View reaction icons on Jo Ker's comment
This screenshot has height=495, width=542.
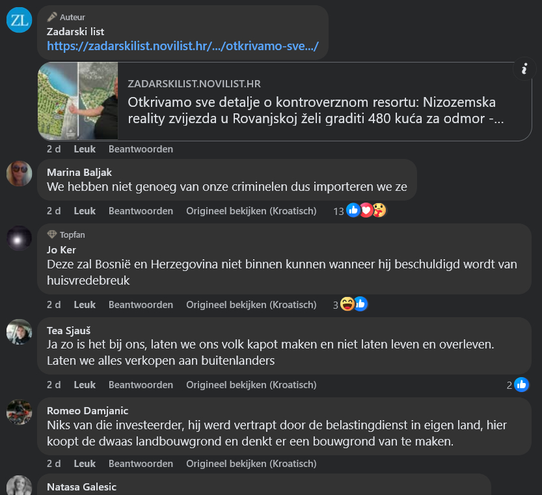355,304
